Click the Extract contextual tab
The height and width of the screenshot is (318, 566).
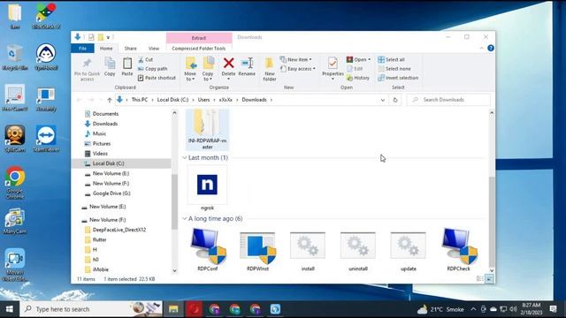click(199, 37)
